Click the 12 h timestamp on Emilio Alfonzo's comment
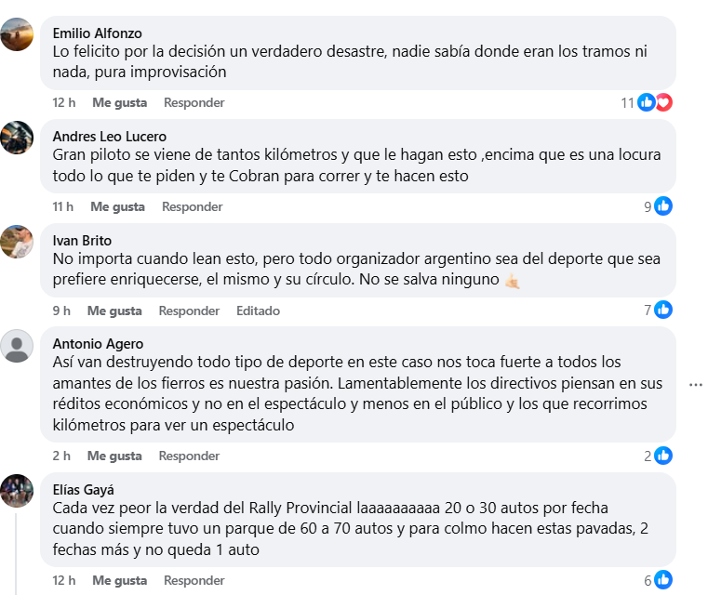The width and height of the screenshot is (708, 595). [x=64, y=102]
